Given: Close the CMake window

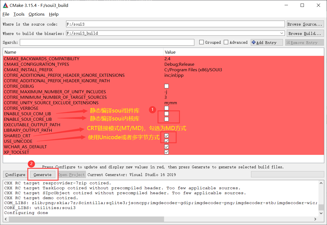Looking at the screenshot, I should click(x=318, y=5).
